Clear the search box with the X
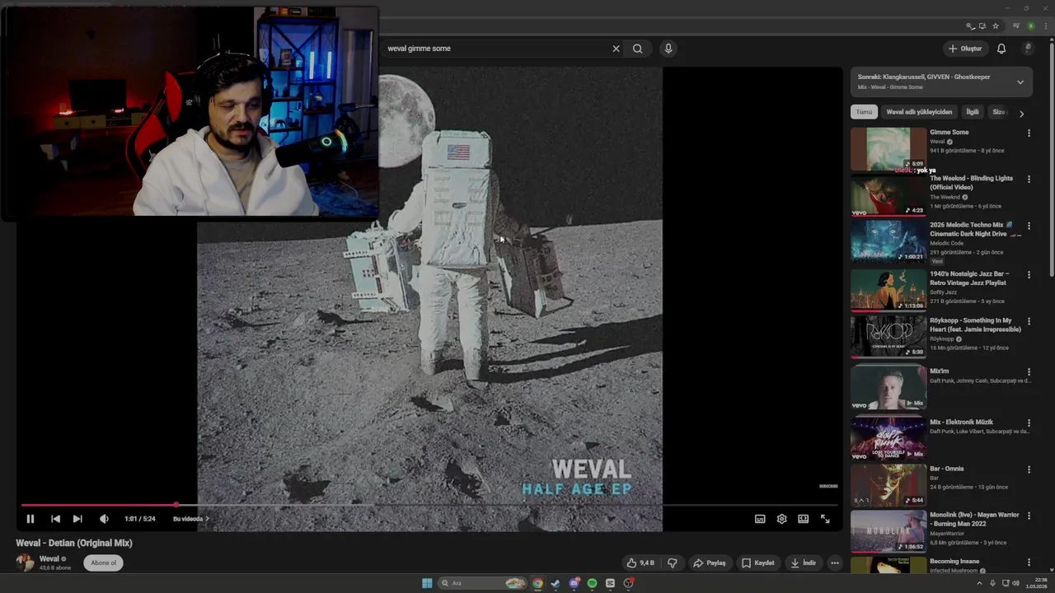 point(616,49)
